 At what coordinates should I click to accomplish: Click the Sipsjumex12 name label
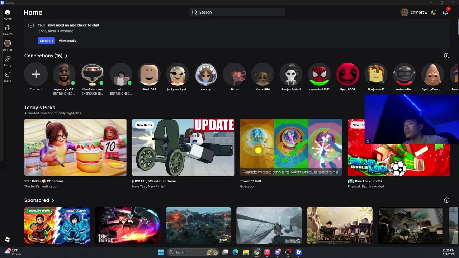(x=376, y=89)
